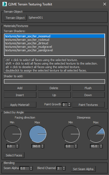
Task: Click the Delete shader button
Action: (x=54, y=88)
